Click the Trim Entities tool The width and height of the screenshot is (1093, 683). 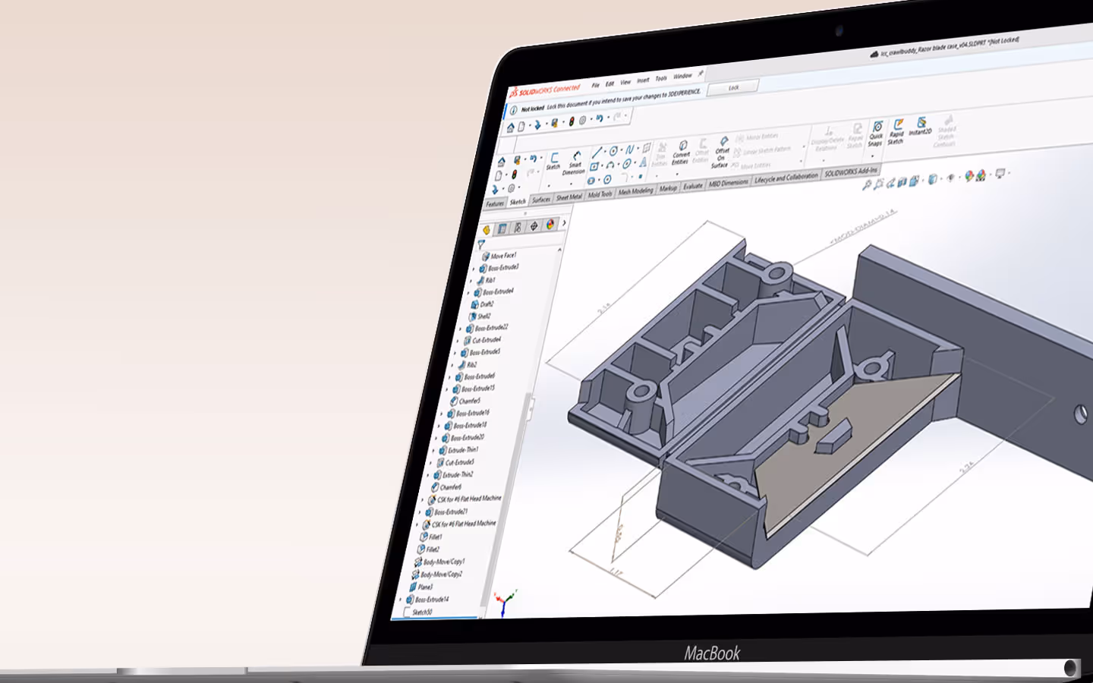[x=660, y=154]
